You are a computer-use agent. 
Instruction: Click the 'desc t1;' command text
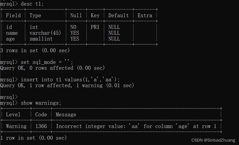[x=32, y=4]
